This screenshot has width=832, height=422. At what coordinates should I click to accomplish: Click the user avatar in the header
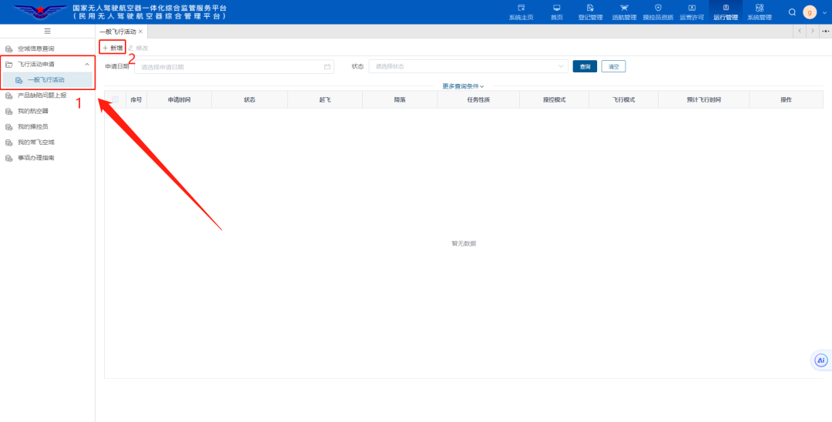810,12
